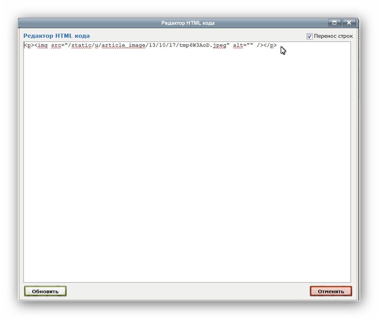
Task: Click the maximize icon in the title bar
Action: click(335, 22)
